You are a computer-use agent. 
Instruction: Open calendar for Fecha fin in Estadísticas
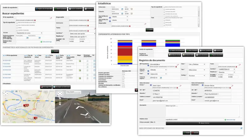tap(122, 14)
